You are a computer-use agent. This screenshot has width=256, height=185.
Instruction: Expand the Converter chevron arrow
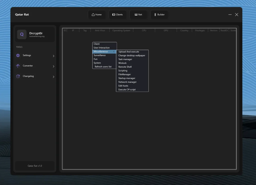[53, 66]
